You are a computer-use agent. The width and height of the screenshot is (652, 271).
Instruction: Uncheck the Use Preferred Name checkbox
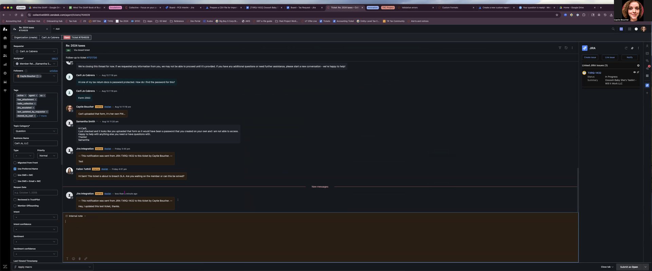point(15,169)
